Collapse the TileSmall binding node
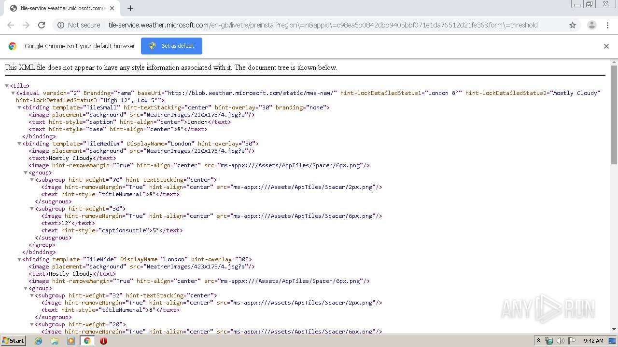Image resolution: width=618 pixels, height=347 pixels. click(19, 107)
